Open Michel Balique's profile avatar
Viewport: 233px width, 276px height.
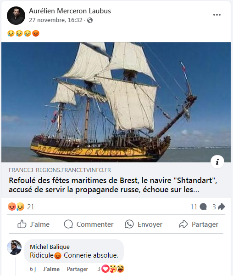tap(14, 247)
